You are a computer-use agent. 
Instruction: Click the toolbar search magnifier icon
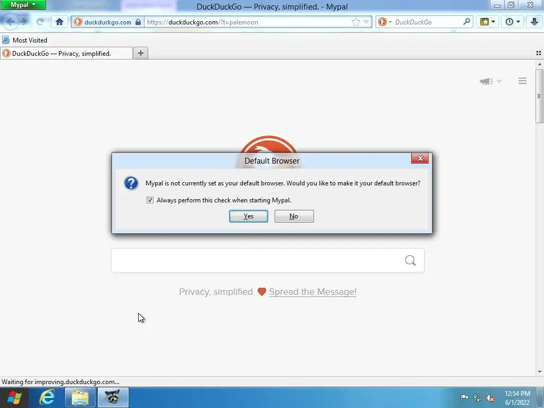point(466,22)
